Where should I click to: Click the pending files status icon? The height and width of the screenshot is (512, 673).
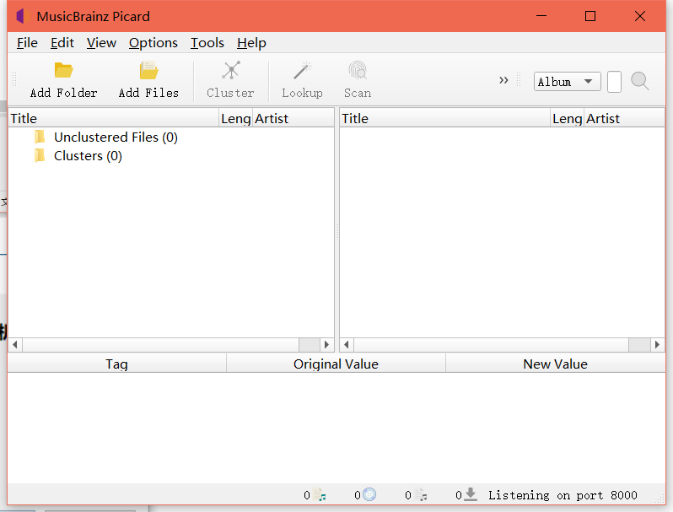421,495
